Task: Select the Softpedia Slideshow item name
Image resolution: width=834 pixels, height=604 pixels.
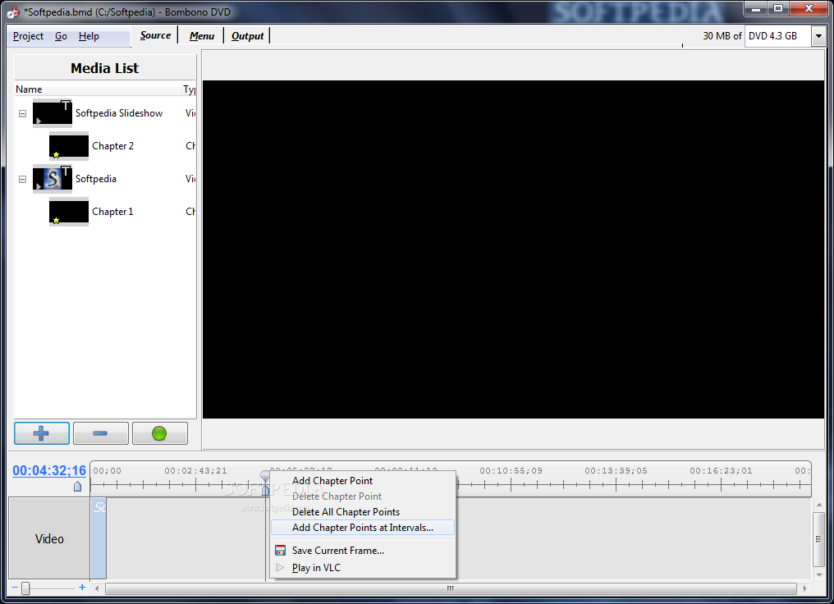Action: [x=119, y=113]
